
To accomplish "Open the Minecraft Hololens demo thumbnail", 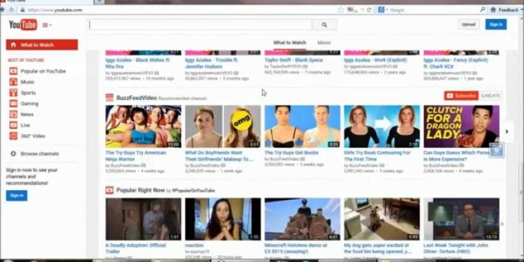I will (303, 219).
